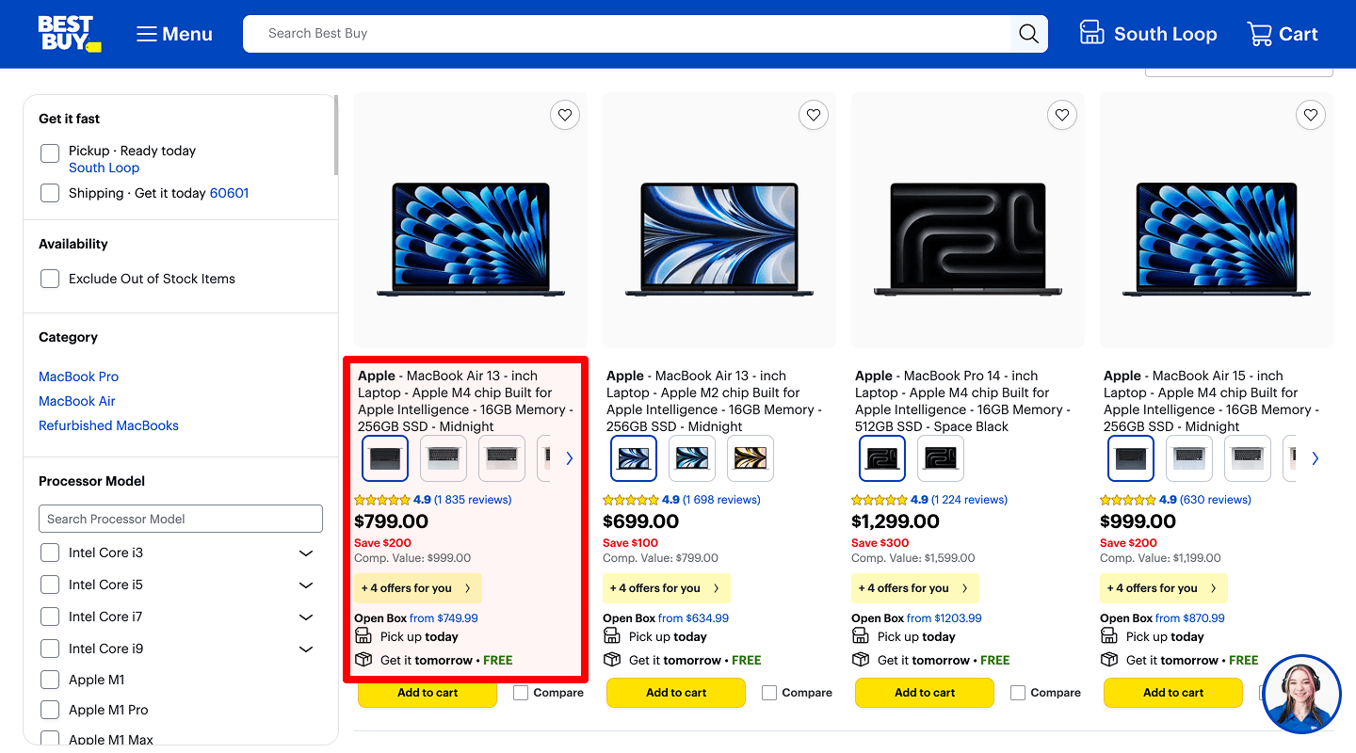1356x753 pixels.
Task: Select the Starlight color swatch on the MacBook Air M2
Action: coord(750,458)
